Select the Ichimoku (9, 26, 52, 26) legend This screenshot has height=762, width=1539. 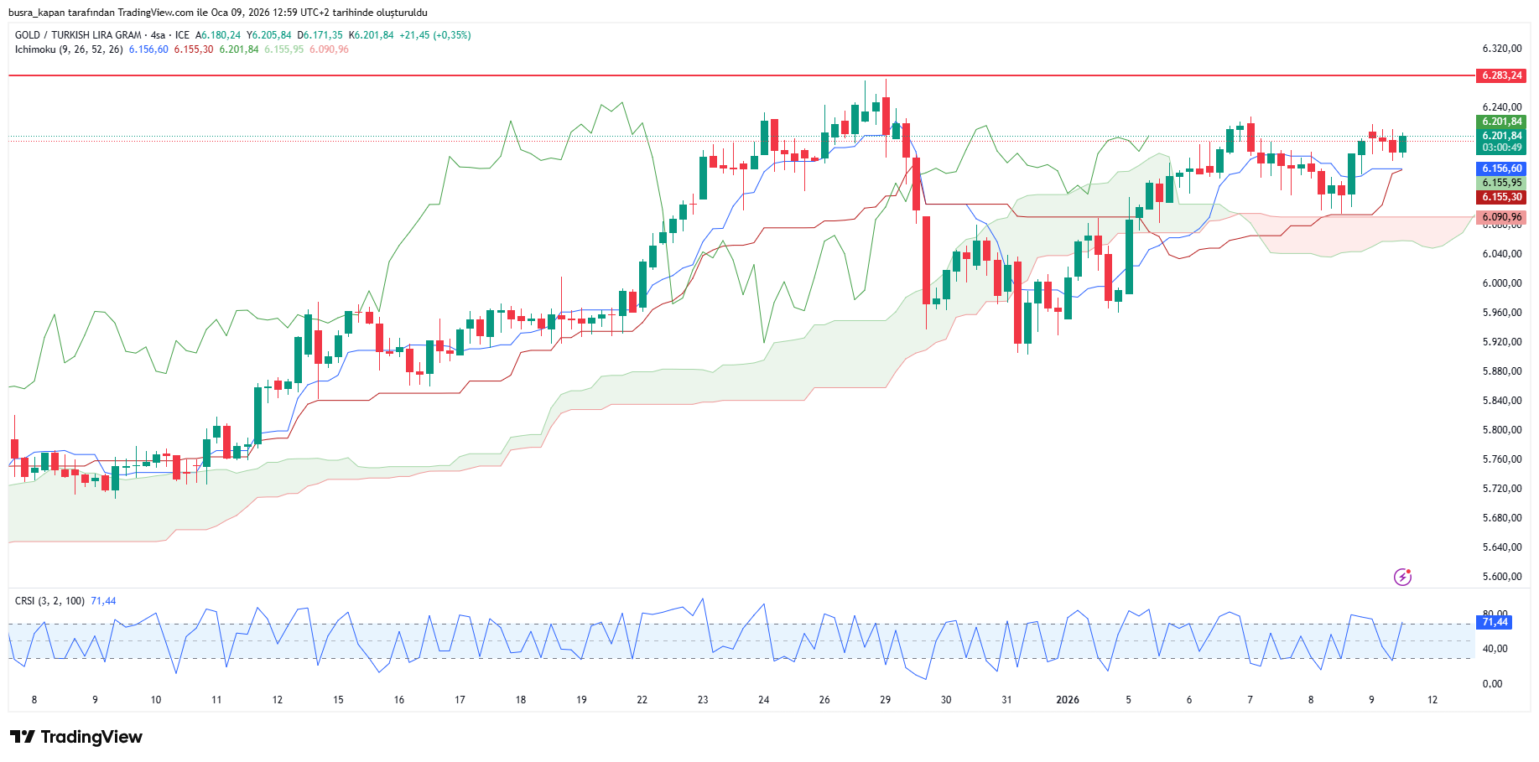click(x=69, y=49)
